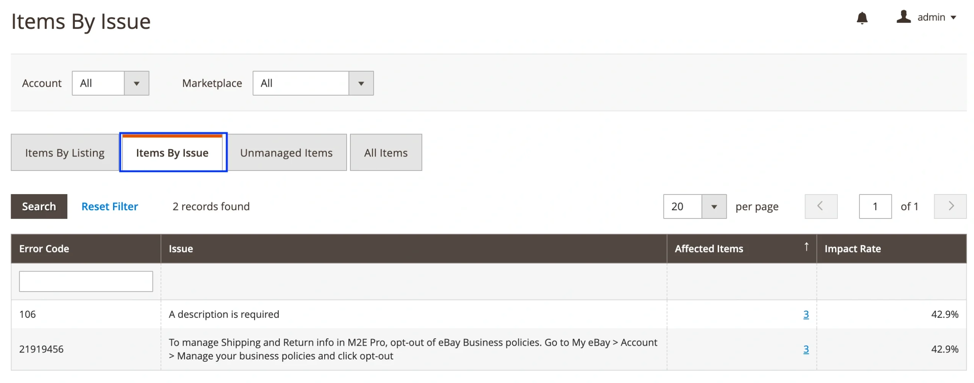Click the current page number field

click(874, 206)
